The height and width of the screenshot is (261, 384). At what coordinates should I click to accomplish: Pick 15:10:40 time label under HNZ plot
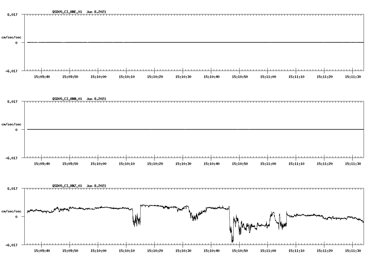point(212,251)
